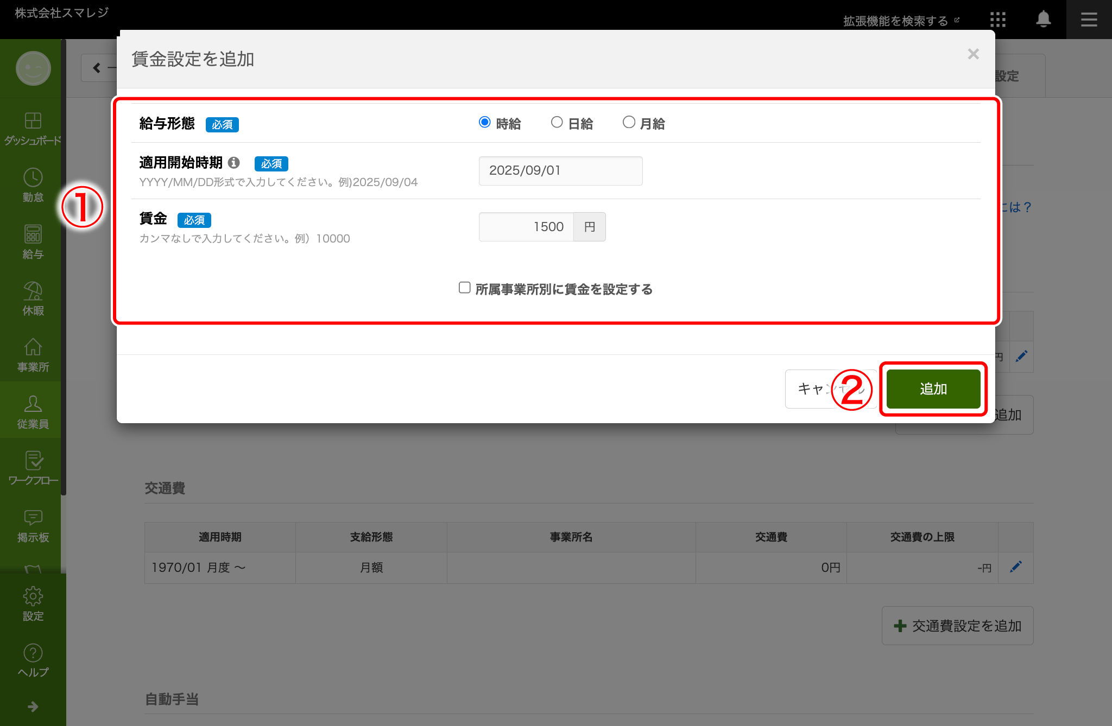
Task: Open the 給与 calculator icon
Action: (x=33, y=234)
